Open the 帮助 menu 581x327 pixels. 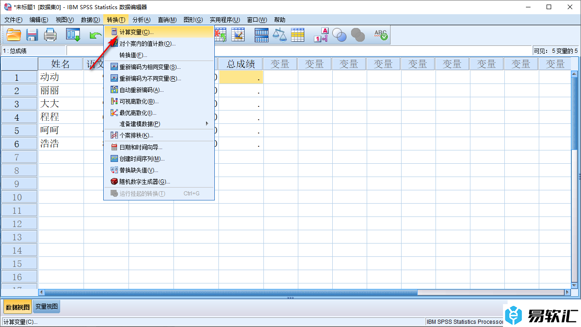point(279,20)
